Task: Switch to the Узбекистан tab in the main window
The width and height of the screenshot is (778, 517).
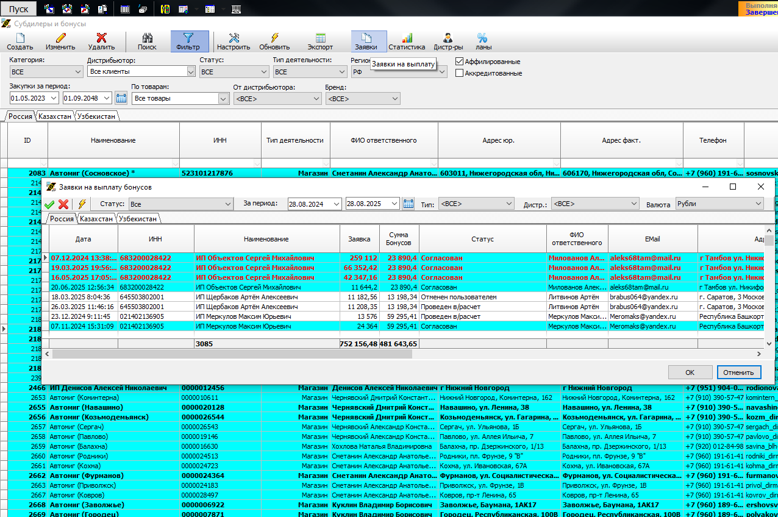Action: pyautogui.click(x=97, y=116)
